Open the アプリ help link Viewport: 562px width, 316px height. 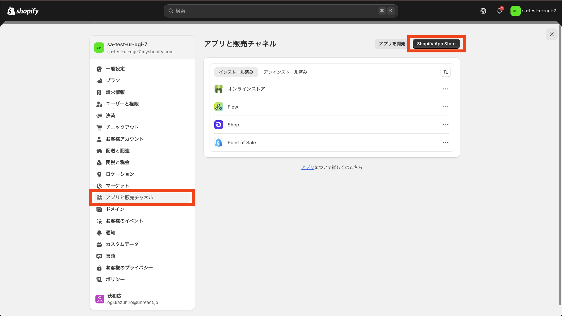point(307,167)
